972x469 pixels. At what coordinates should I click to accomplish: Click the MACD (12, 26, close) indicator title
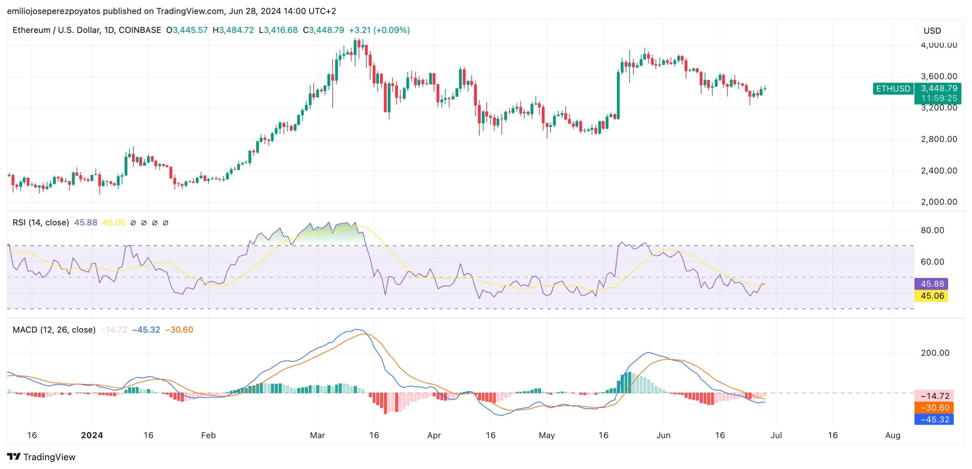[x=54, y=330]
